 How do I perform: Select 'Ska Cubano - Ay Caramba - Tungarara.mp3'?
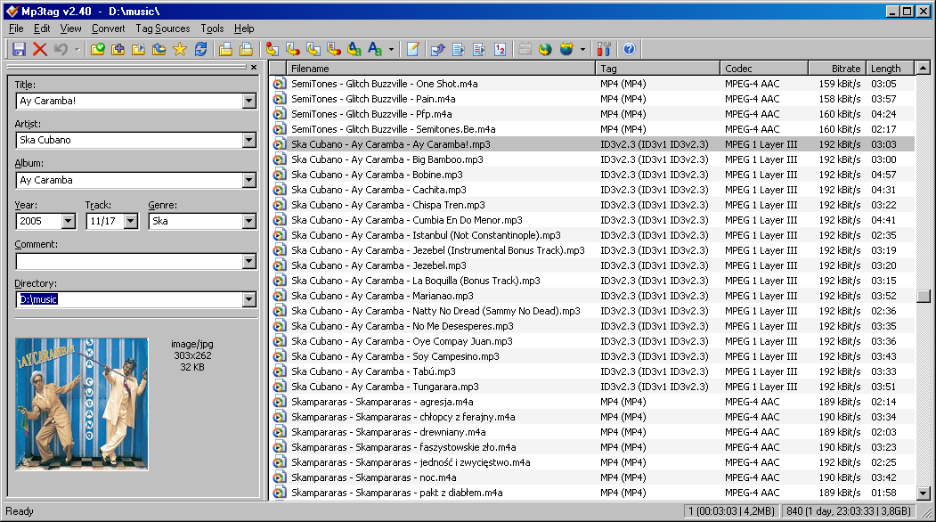(x=385, y=387)
